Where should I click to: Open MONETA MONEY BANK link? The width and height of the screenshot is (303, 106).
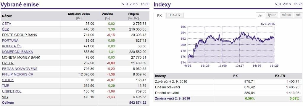(x=21, y=58)
